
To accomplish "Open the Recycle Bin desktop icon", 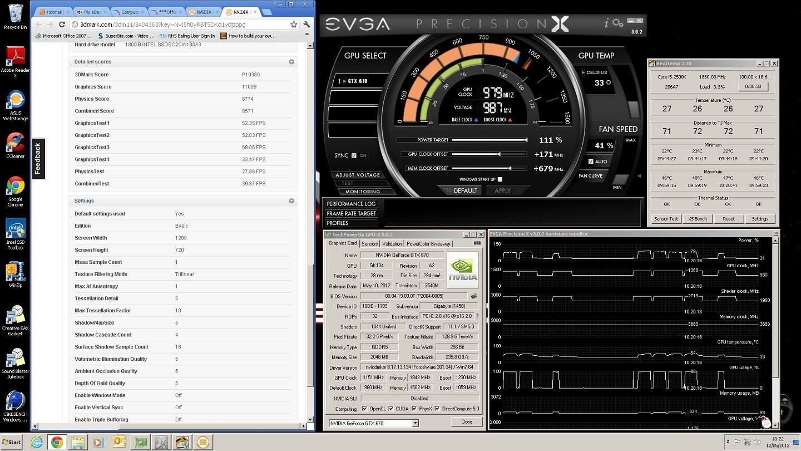I will click(x=15, y=16).
